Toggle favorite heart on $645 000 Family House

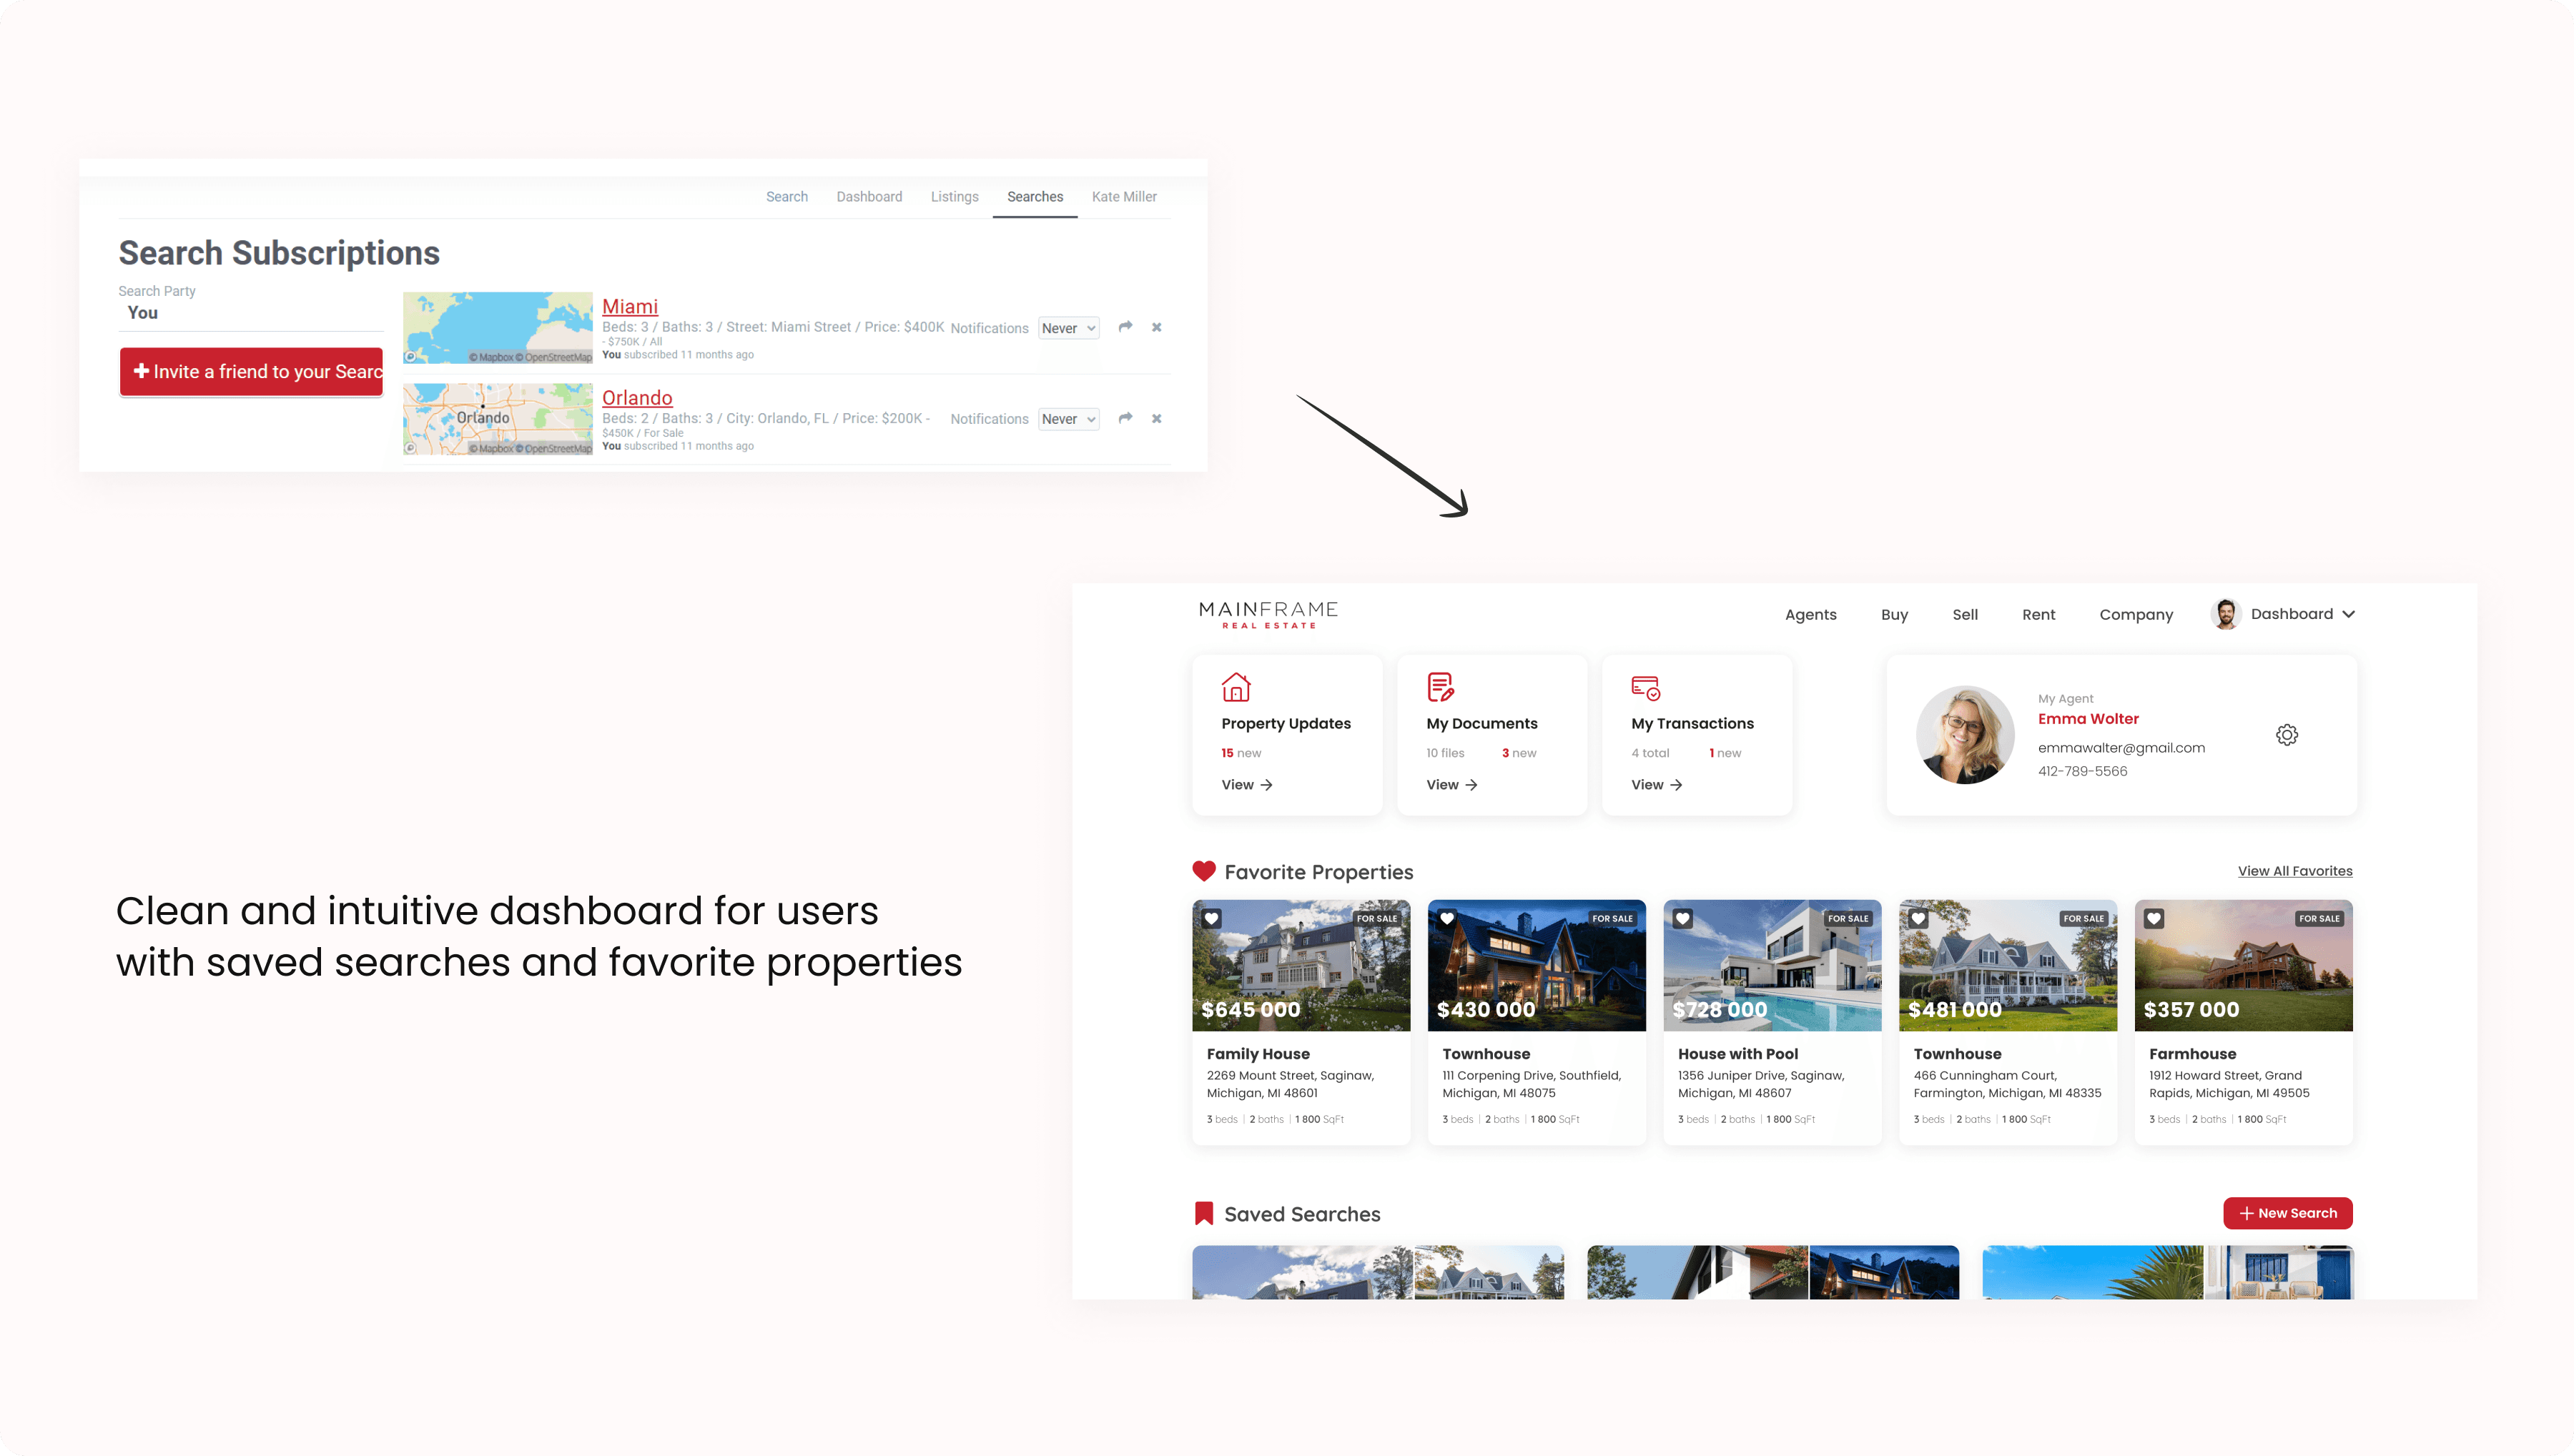(1211, 919)
